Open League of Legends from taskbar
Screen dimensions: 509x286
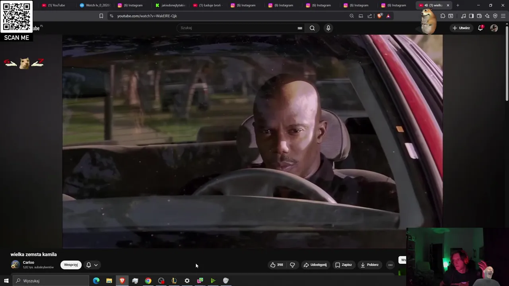(174, 281)
